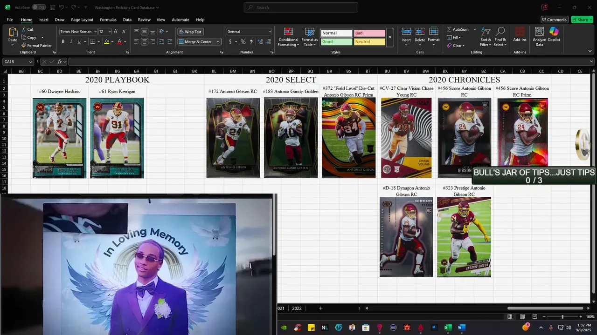Click the Paste clipboard icon
Screen dimensions: 597x335
pos(13,33)
